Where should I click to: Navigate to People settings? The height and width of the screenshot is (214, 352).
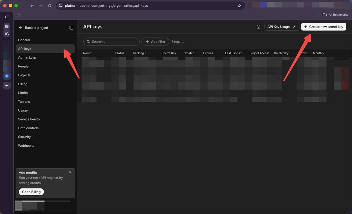coord(45,66)
